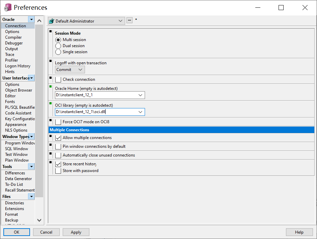Open Trace preferences page
Screen dimensions: 317x239
click(10, 55)
